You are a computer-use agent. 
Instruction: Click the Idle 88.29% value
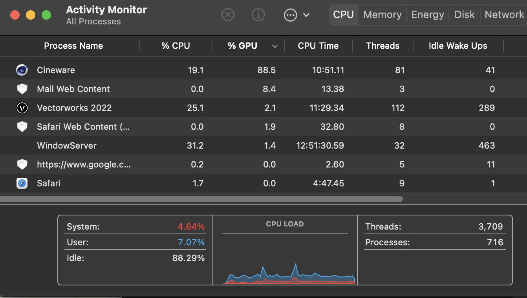[188, 258]
